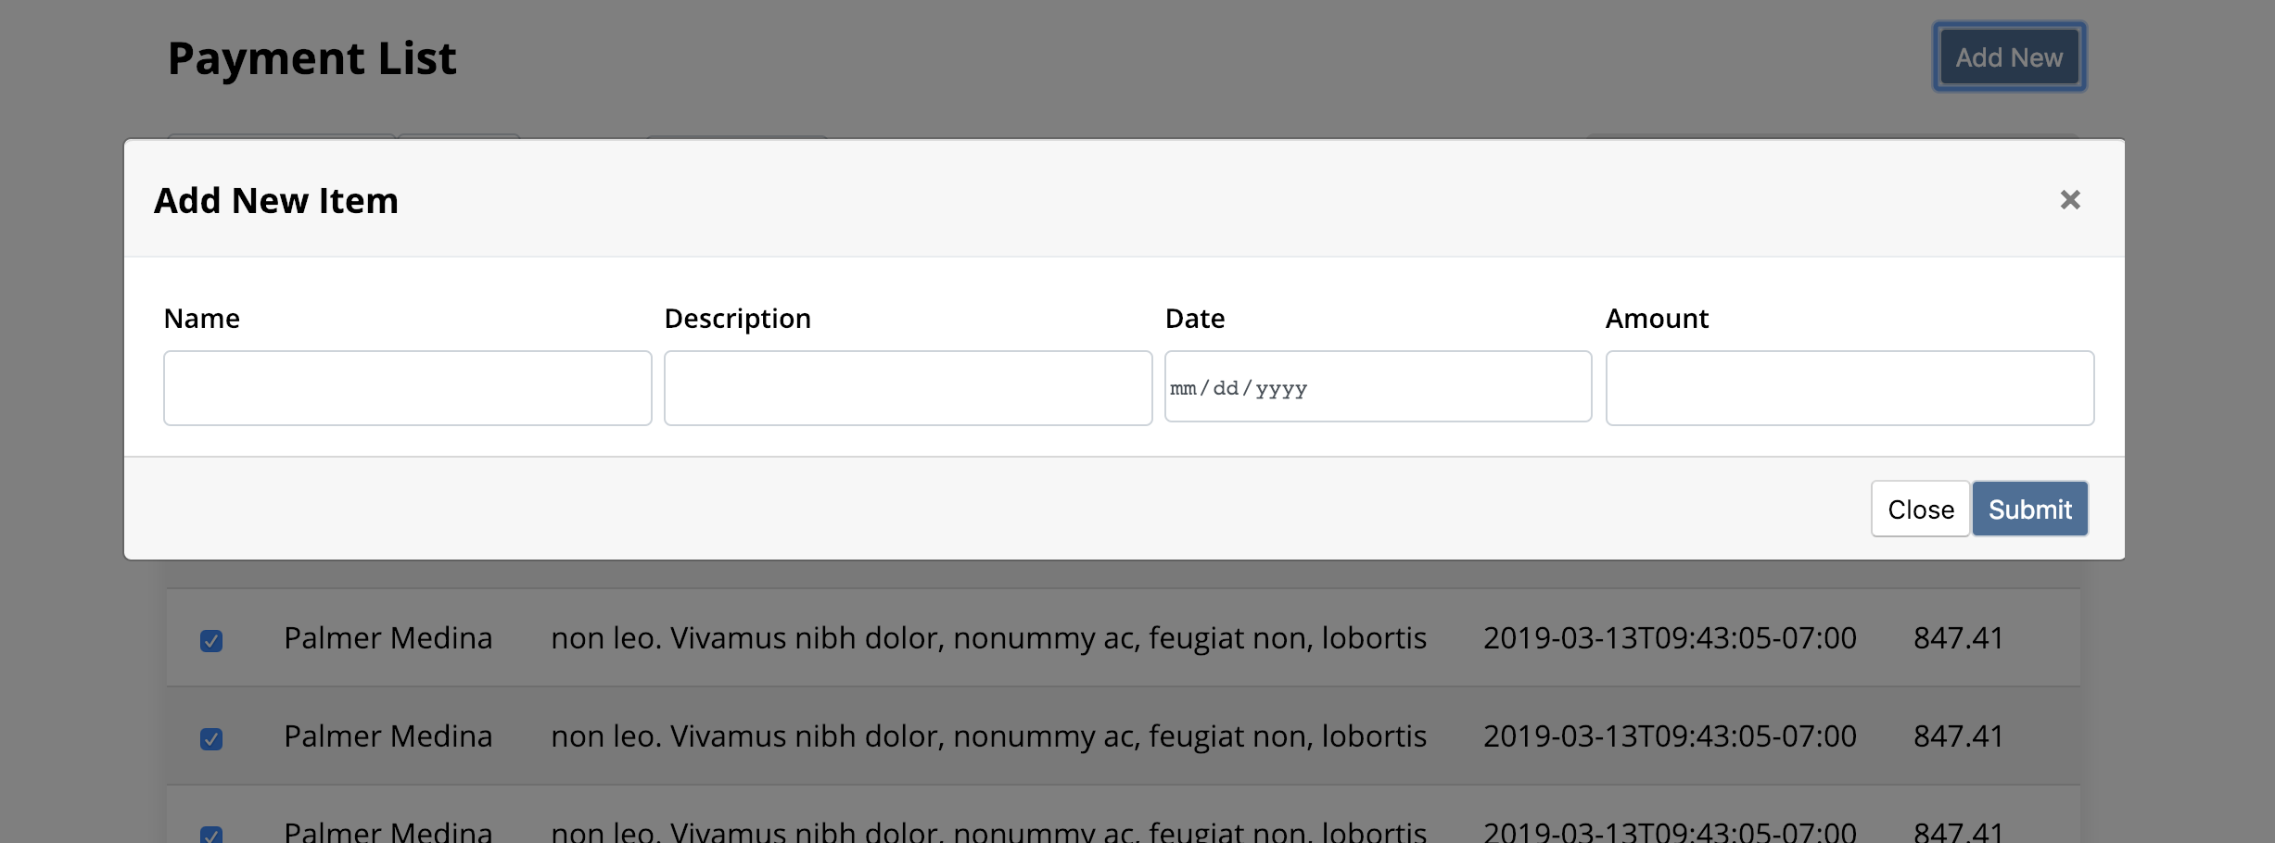Click the Payment List heading
The height and width of the screenshot is (843, 2275).
[x=311, y=58]
